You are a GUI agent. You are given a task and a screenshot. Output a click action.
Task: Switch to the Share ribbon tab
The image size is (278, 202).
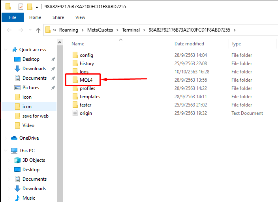click(x=58, y=17)
